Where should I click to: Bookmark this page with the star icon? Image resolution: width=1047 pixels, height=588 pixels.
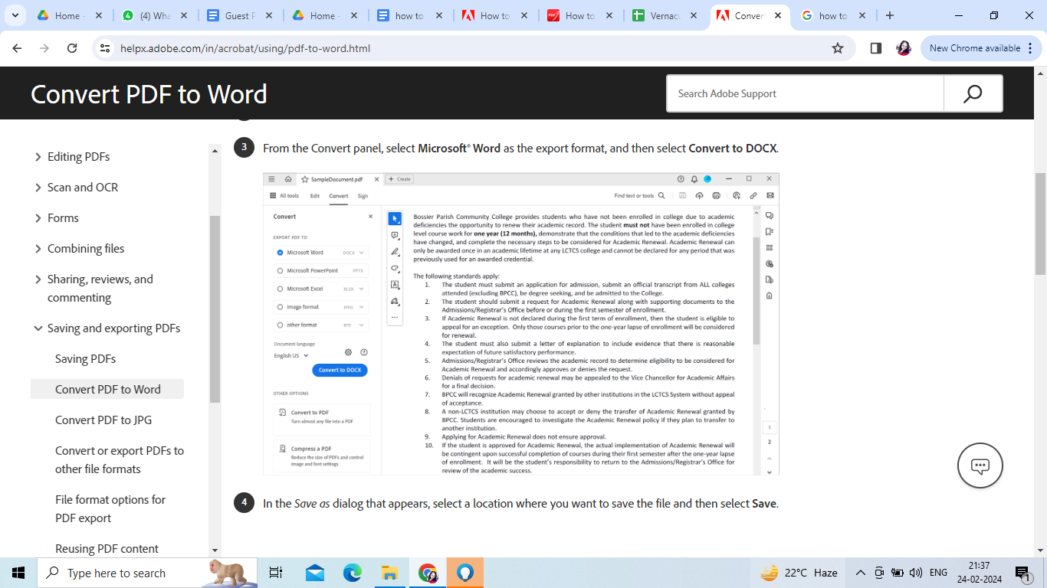[838, 48]
